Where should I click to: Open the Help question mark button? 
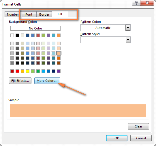pos(136,3)
